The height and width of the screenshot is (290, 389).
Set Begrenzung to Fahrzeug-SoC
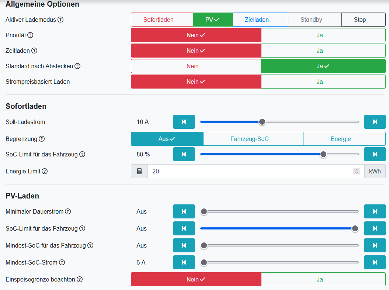(x=253, y=139)
